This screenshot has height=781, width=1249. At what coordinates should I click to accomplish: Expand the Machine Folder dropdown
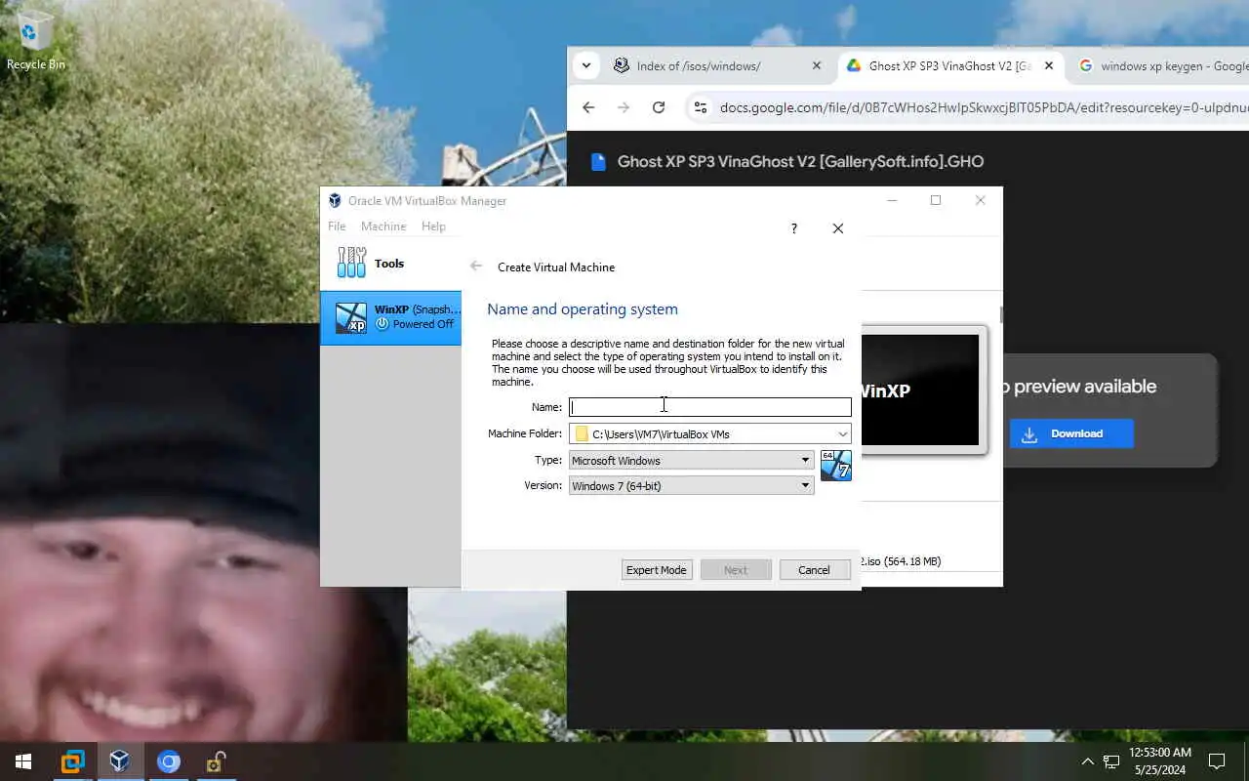[x=842, y=433]
